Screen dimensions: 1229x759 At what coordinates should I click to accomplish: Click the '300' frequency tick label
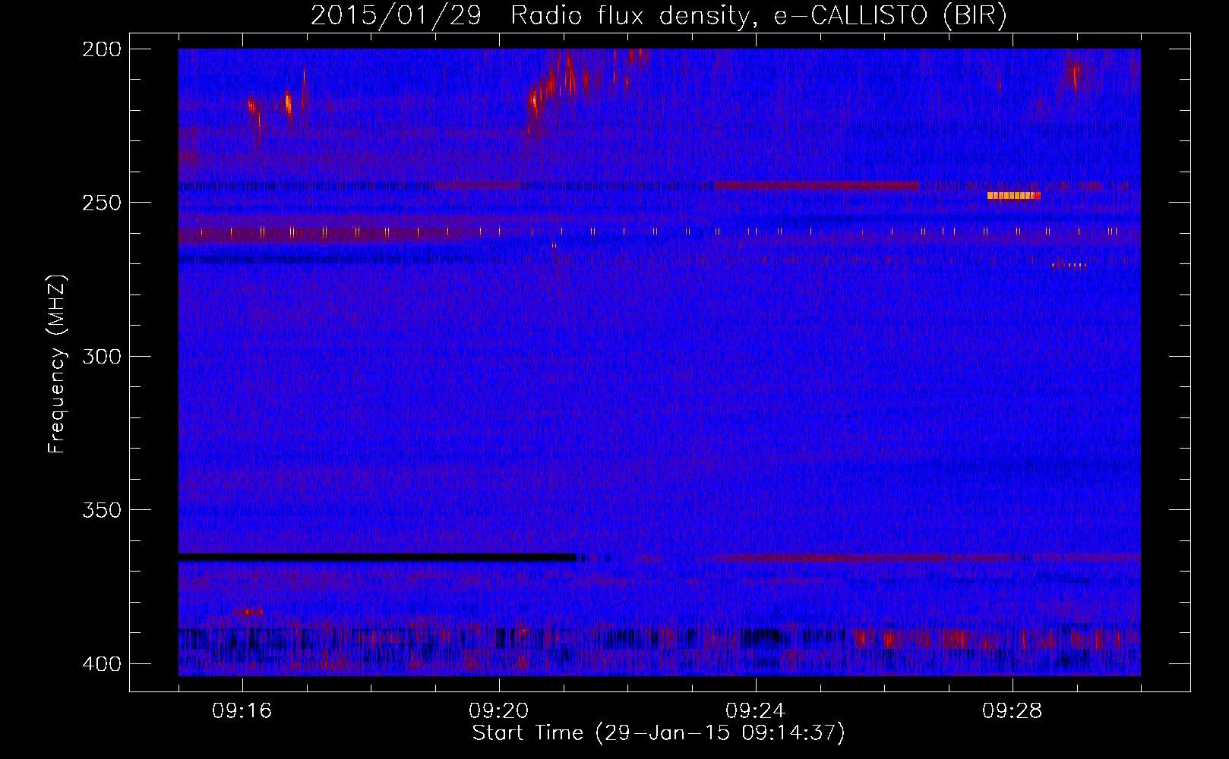point(101,356)
